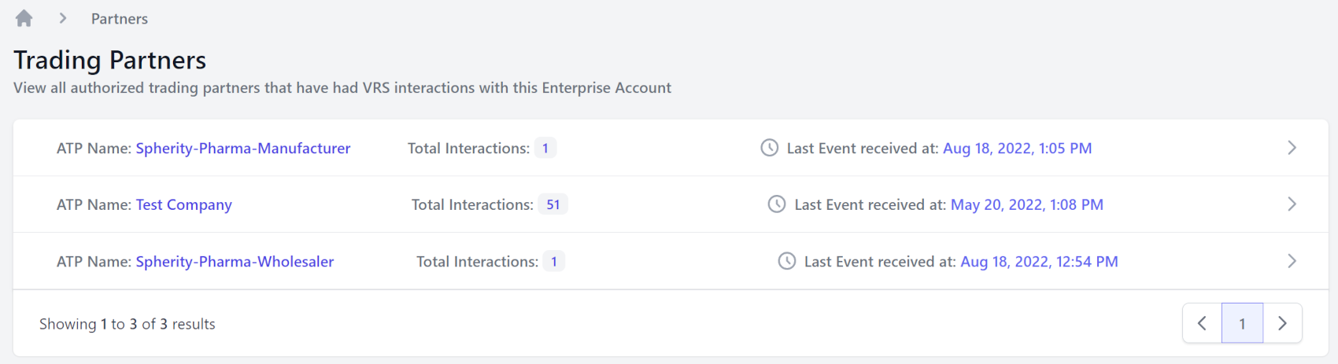Click the Manufacturer total interactions badge
This screenshot has height=364, width=1338.
pos(545,148)
